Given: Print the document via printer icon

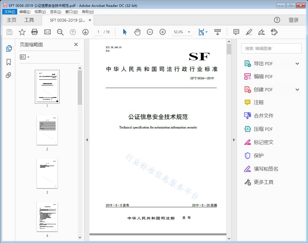Looking at the screenshot, I should [35, 32].
